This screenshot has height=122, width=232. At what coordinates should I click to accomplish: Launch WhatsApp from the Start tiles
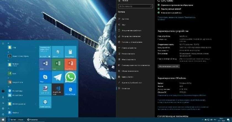[x=70, y=77]
